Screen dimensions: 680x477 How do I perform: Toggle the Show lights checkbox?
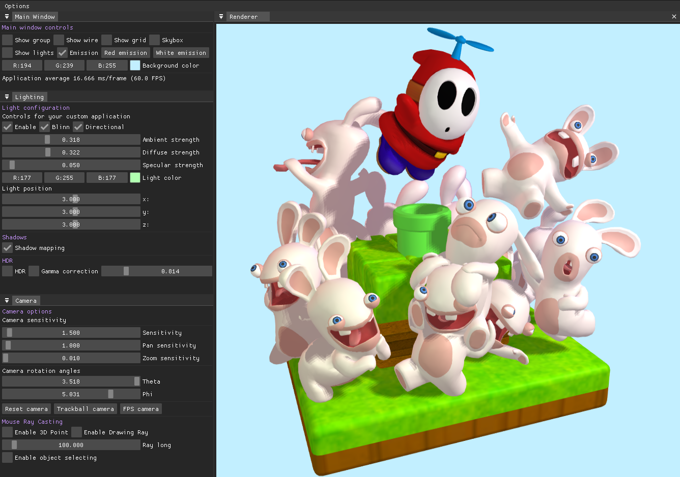(7, 53)
